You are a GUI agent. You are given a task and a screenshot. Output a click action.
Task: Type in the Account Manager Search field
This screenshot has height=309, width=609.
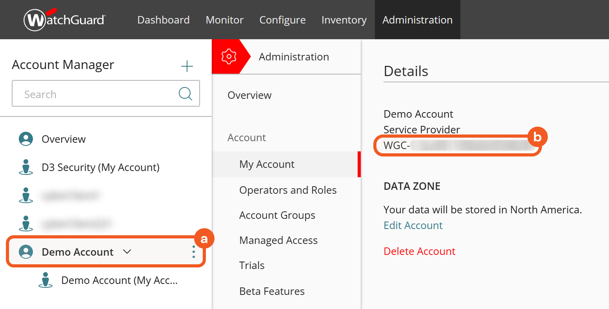tap(94, 94)
